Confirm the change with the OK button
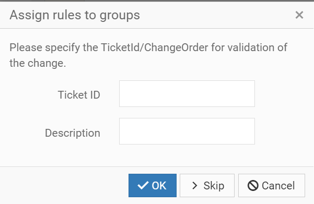The width and height of the screenshot is (314, 204). pos(153,185)
